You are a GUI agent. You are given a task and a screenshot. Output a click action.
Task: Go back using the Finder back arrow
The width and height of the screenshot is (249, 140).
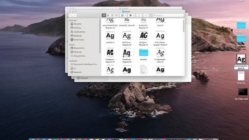point(71,15)
